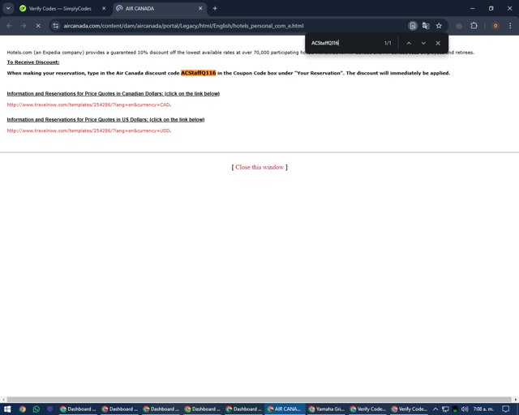Switch to the second Dashboard taskbar window
This screenshot has height=415, width=519.
point(119,409)
